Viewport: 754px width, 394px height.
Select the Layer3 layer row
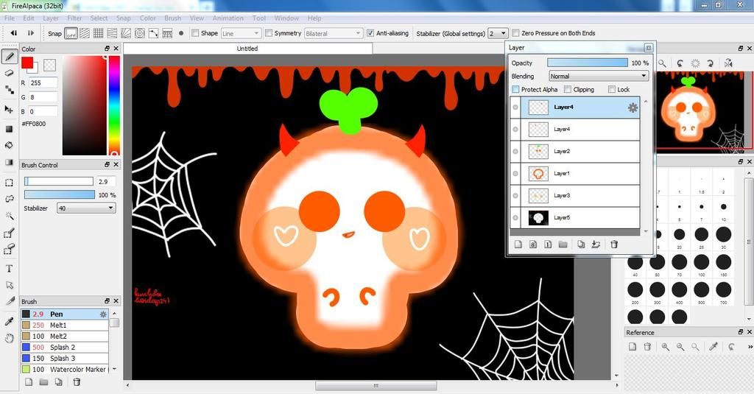coord(575,196)
